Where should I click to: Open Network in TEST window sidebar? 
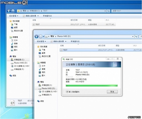(13, 76)
